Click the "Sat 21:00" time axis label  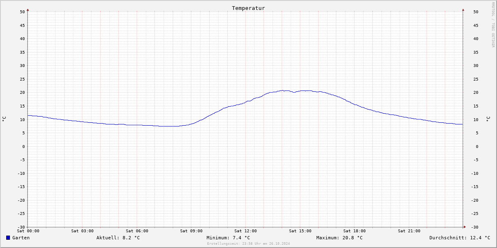coord(409,231)
